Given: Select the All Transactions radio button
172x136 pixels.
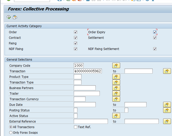Looking at the screenshot, I should pos(11,127).
